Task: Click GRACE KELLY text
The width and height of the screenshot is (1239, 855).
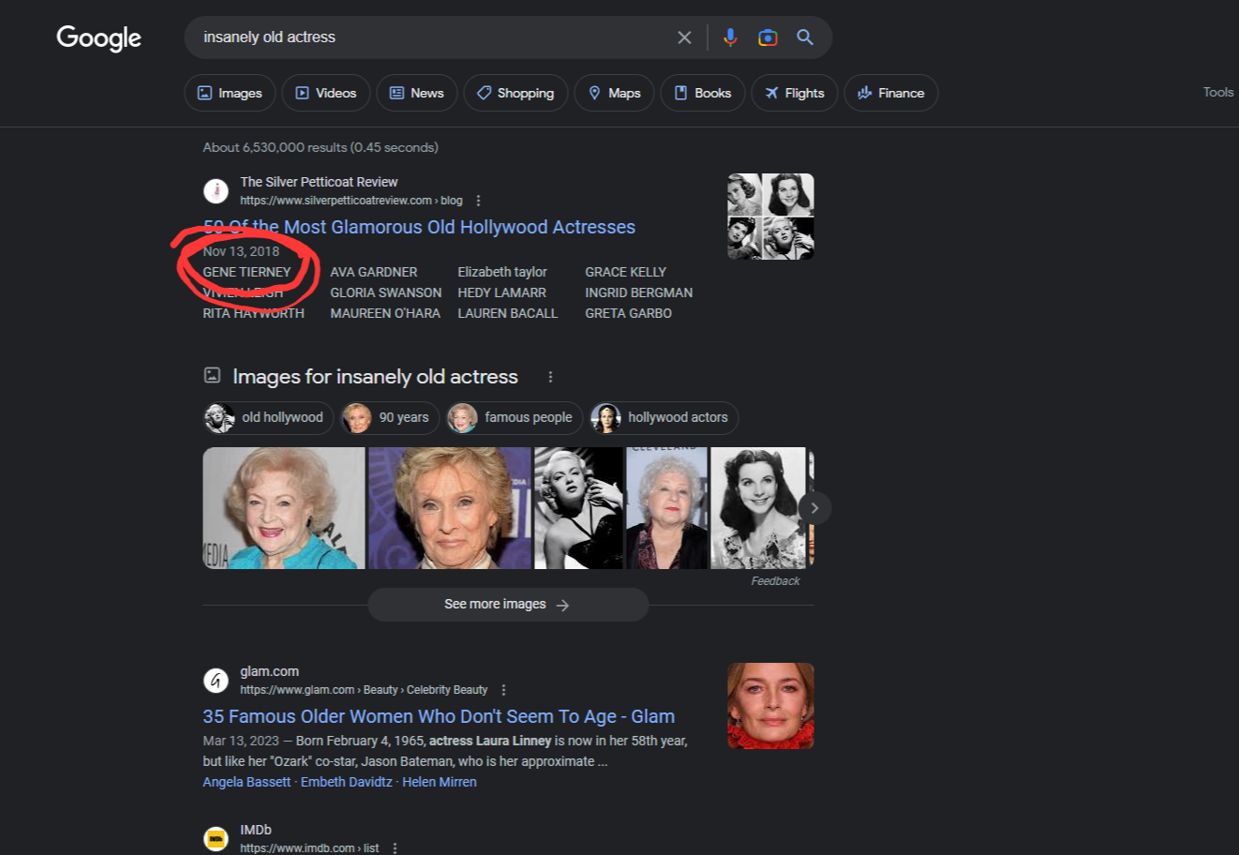Action: [x=626, y=272]
